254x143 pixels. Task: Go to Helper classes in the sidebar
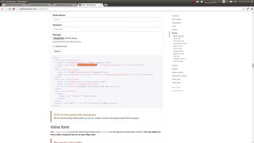(177, 72)
